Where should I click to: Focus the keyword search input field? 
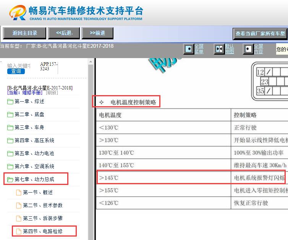19,66
